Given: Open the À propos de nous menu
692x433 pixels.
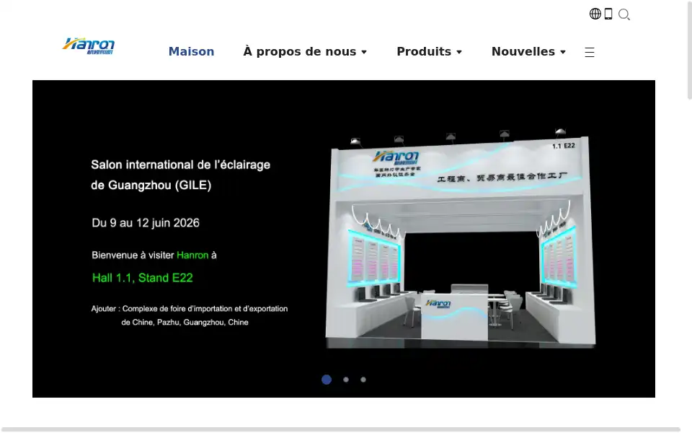Looking at the screenshot, I should click(300, 52).
